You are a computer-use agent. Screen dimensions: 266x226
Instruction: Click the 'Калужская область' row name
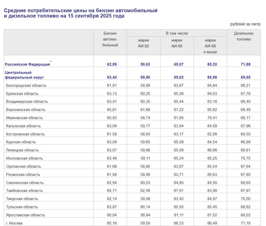23,126
